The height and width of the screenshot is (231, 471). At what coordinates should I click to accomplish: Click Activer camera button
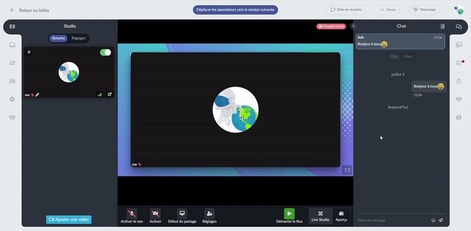pyautogui.click(x=155, y=216)
